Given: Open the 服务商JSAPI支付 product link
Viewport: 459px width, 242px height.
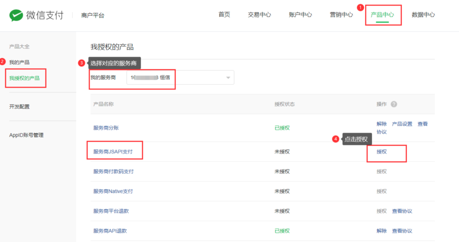Looking at the screenshot, I should coord(113,152).
